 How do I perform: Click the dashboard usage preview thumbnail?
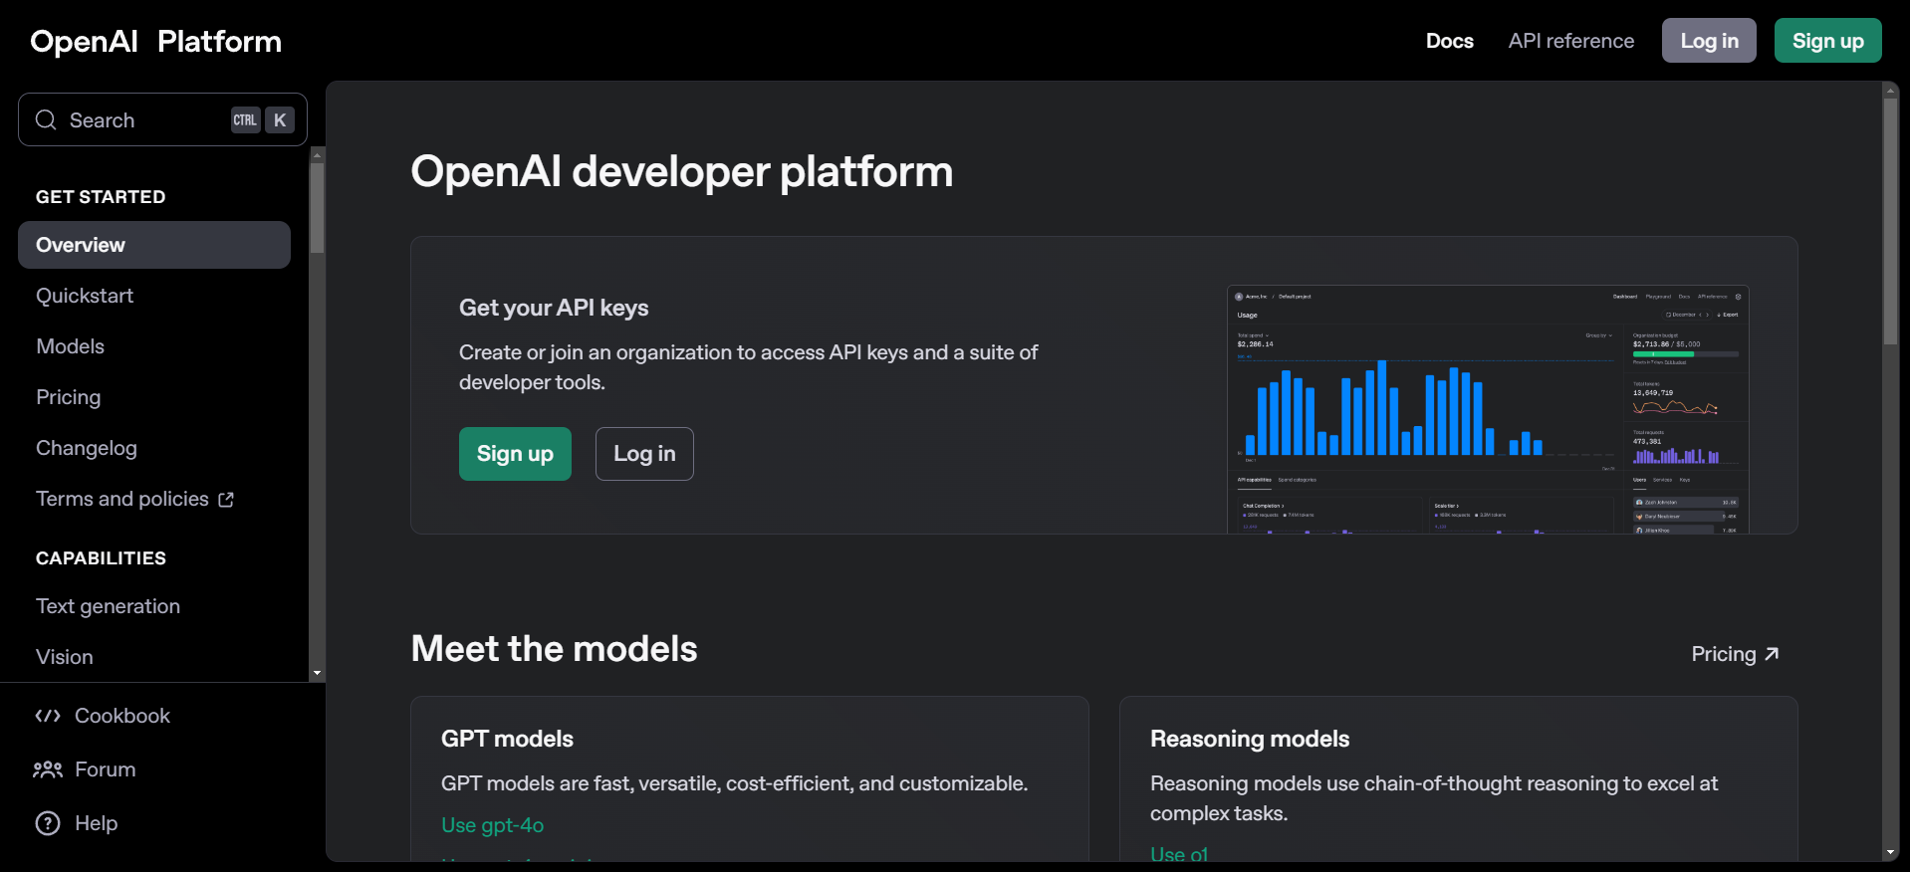click(1488, 409)
